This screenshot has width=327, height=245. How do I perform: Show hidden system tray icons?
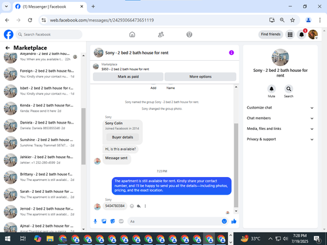pos(270,238)
